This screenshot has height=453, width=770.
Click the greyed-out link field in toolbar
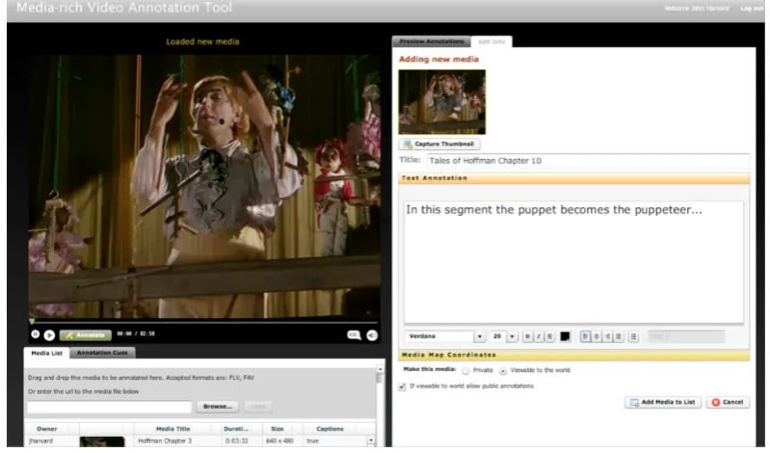(x=686, y=336)
